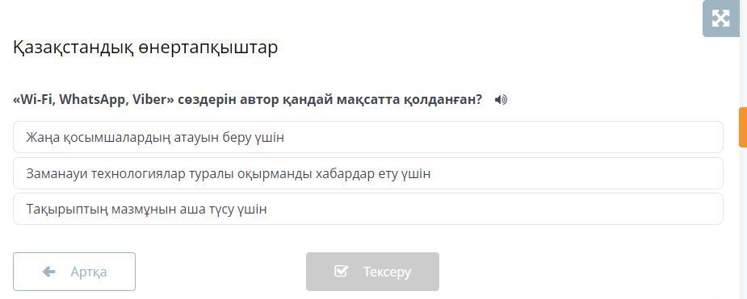This screenshot has width=747, height=299.
Task: Submit the answer with the Тексеру button
Action: point(372,272)
